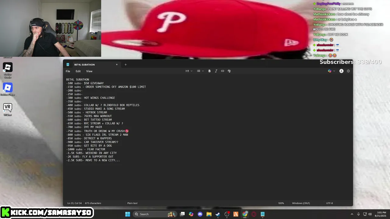Screen dimensions: 390x219
Task: Close the BET4L SUBATHON tab via unsaved dot
Action: point(117,64)
